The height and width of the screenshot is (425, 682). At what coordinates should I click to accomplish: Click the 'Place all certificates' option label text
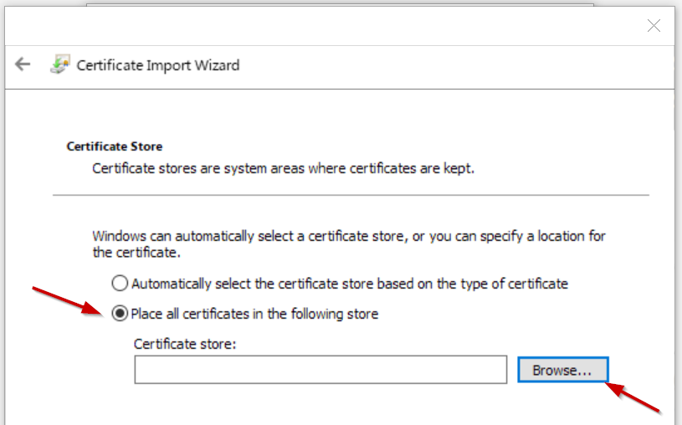tap(254, 314)
